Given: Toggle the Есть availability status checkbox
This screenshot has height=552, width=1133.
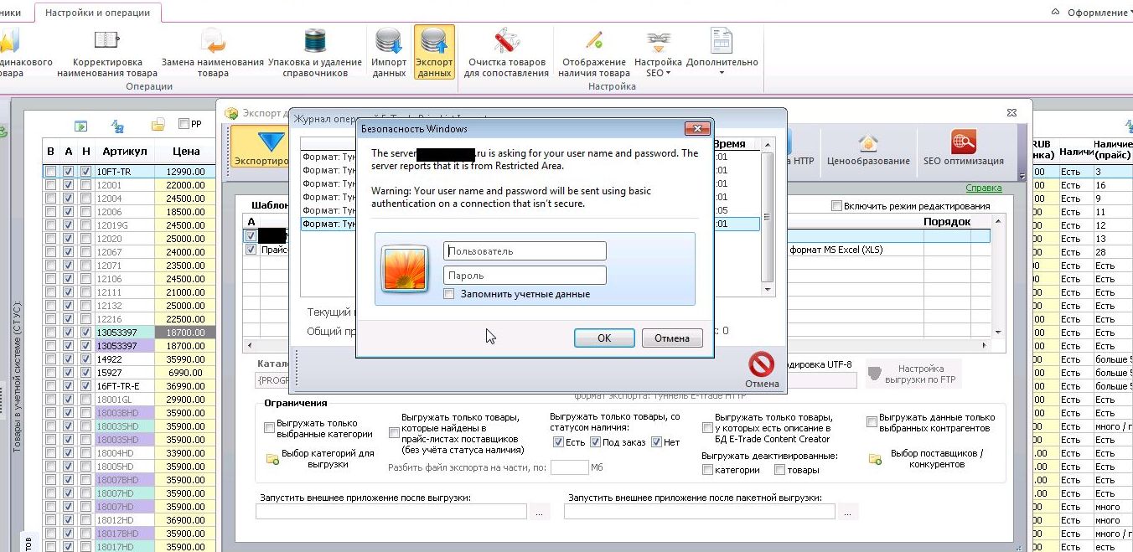Looking at the screenshot, I should pyautogui.click(x=558, y=442).
